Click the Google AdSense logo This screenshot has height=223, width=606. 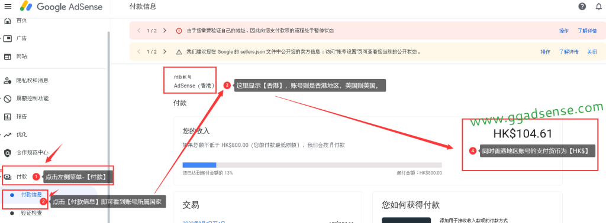(x=62, y=6)
